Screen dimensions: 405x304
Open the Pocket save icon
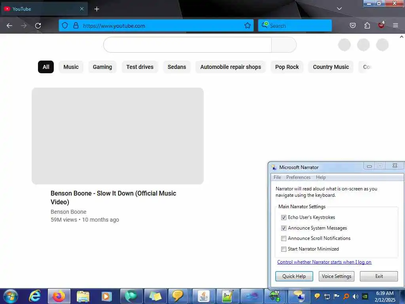[352, 25]
